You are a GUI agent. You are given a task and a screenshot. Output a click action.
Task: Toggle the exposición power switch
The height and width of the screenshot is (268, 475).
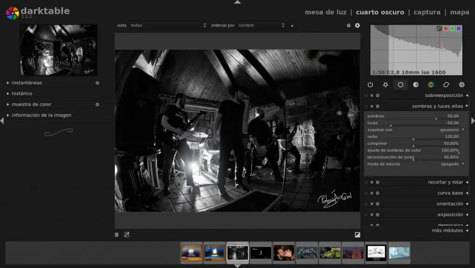[x=366, y=215]
